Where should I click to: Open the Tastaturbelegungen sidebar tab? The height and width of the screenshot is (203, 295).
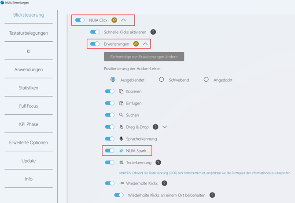(x=29, y=33)
